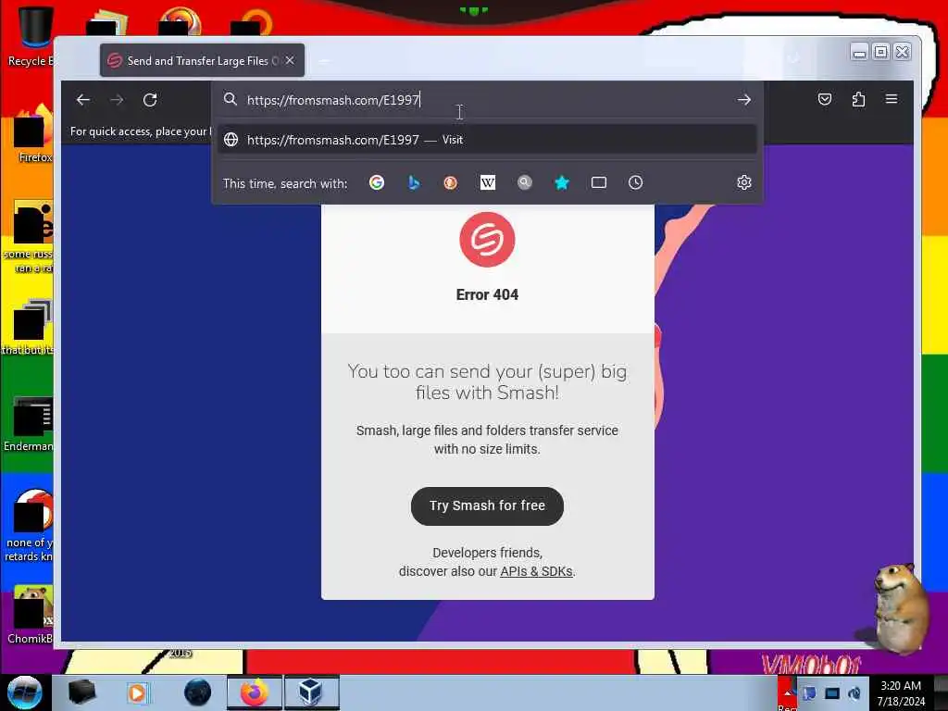This screenshot has width=948, height=711.
Task: Search this time in Bookmarks
Action: [x=562, y=182]
